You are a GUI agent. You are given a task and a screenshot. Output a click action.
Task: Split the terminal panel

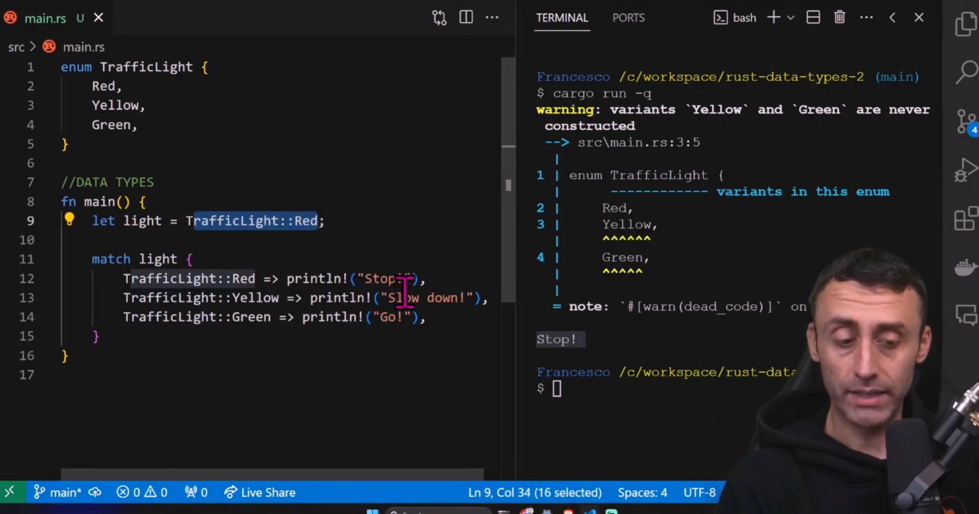[813, 18]
